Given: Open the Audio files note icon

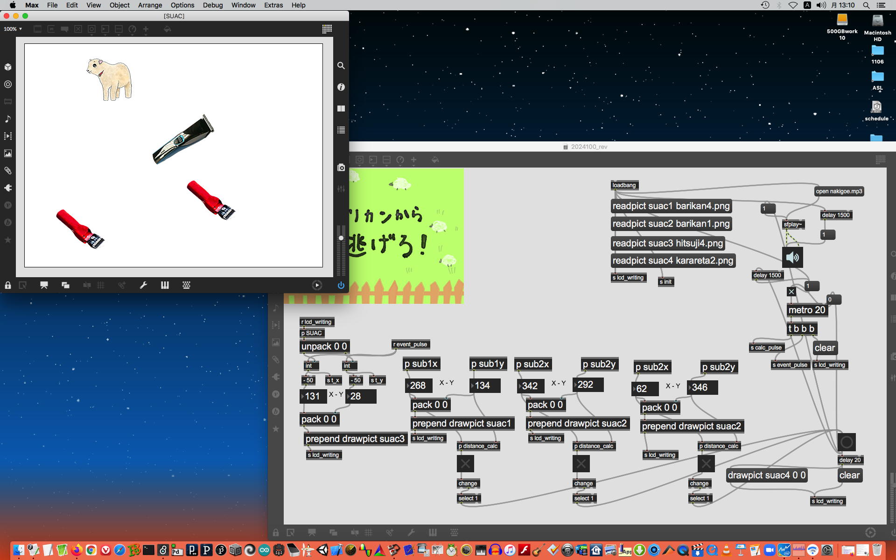Looking at the screenshot, I should tap(8, 119).
